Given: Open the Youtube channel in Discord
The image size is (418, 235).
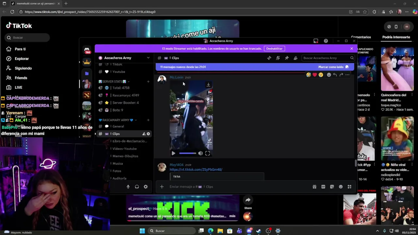Looking at the screenshot, I should coord(124,72).
